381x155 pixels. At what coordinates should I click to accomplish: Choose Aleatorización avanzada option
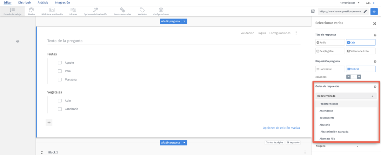click(x=346, y=132)
